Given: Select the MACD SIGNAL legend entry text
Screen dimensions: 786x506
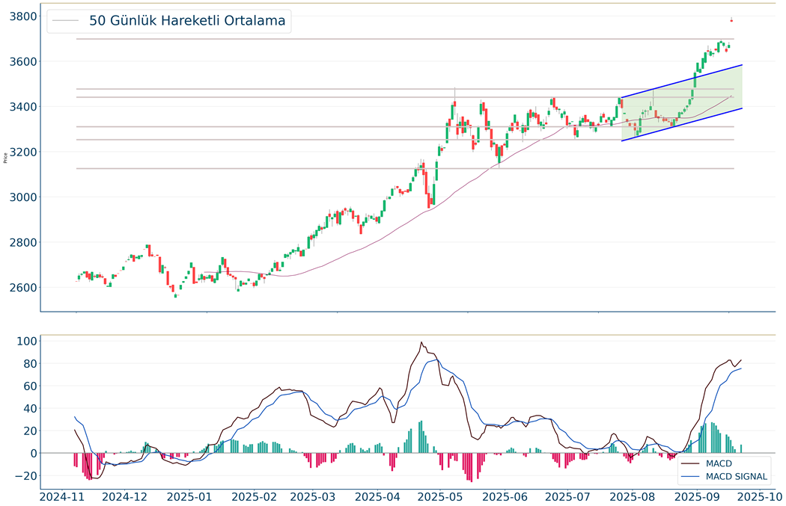Looking at the screenshot, I should coord(737,476).
